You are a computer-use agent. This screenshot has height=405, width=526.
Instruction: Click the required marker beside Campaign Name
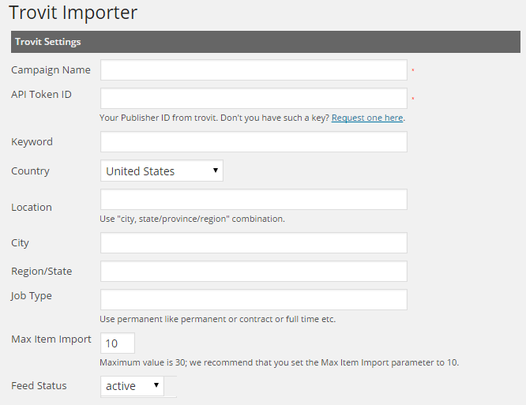pos(413,71)
